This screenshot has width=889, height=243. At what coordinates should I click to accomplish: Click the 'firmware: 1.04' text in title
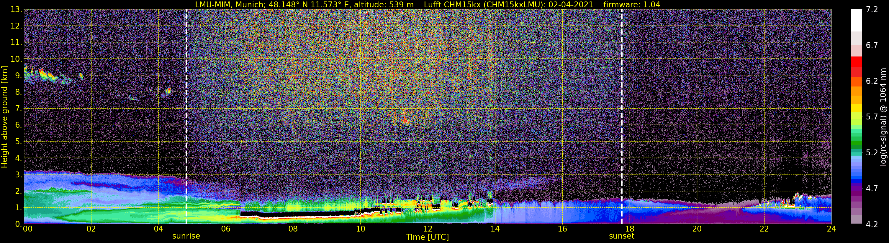coord(631,4)
